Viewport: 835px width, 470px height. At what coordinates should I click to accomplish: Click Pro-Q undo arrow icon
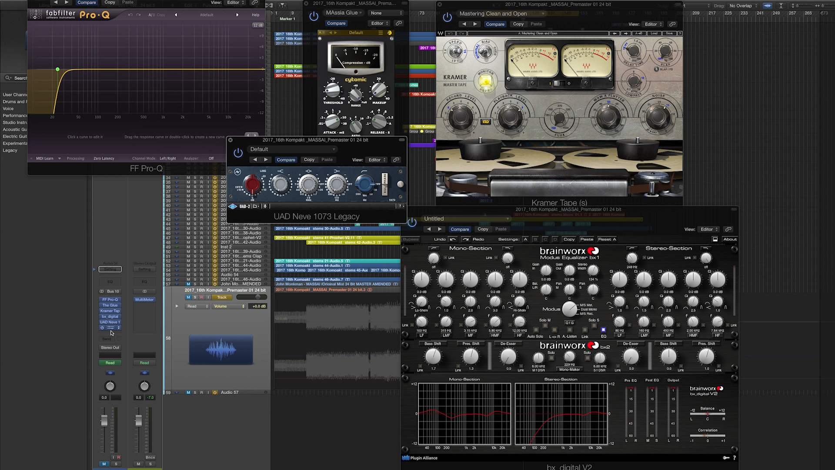coord(130,15)
